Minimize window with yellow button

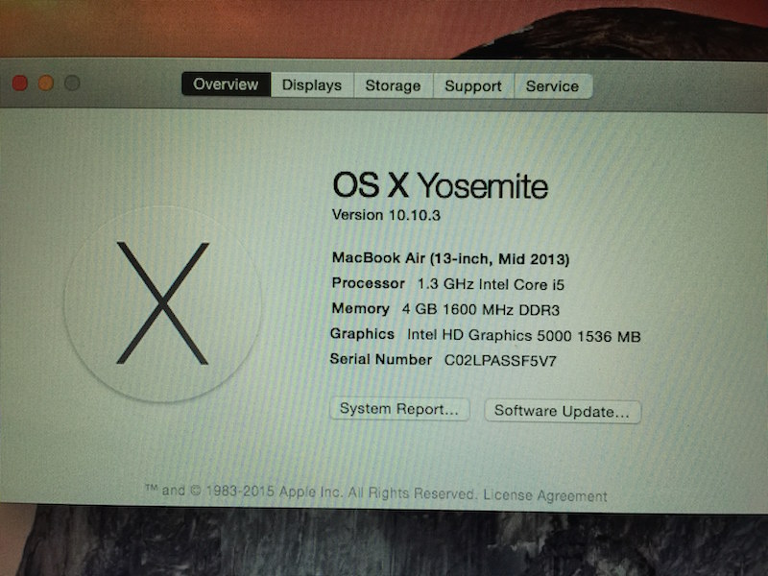46,84
